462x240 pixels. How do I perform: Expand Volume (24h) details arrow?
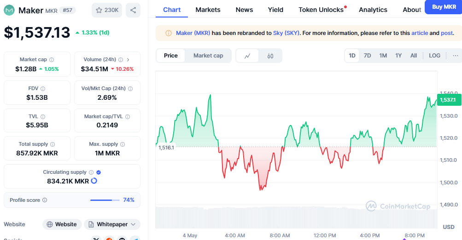(128, 60)
